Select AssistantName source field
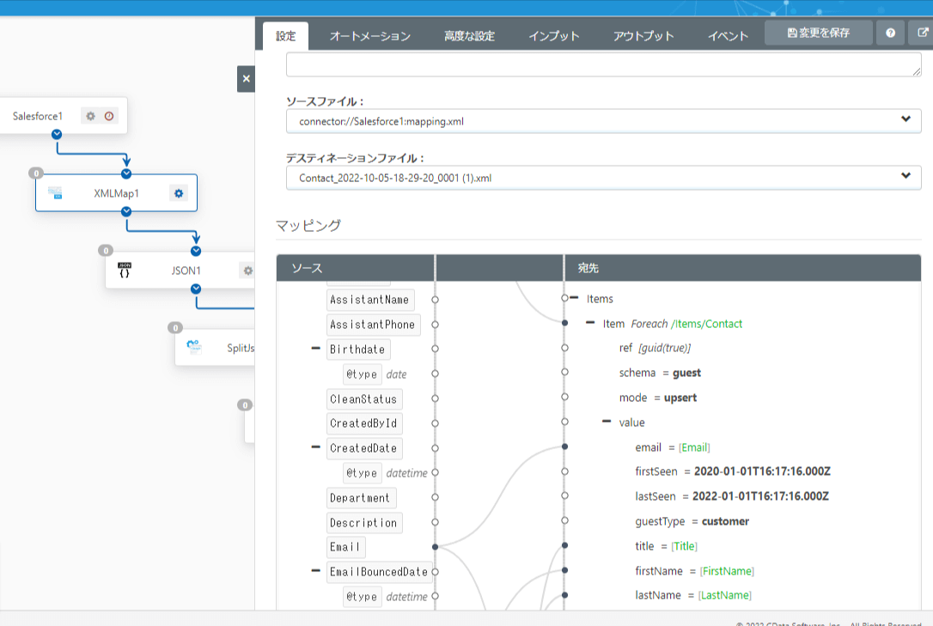The height and width of the screenshot is (626, 933). click(x=370, y=300)
